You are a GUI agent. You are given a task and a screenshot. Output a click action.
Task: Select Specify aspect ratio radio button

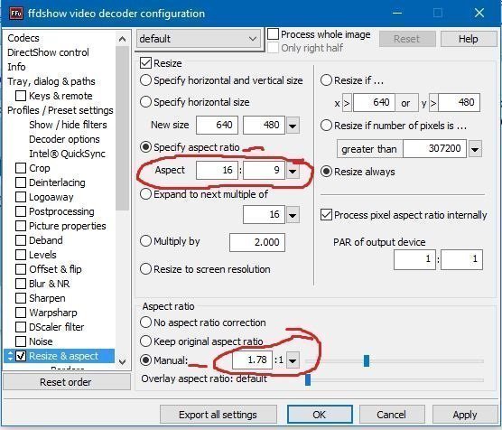click(145, 147)
